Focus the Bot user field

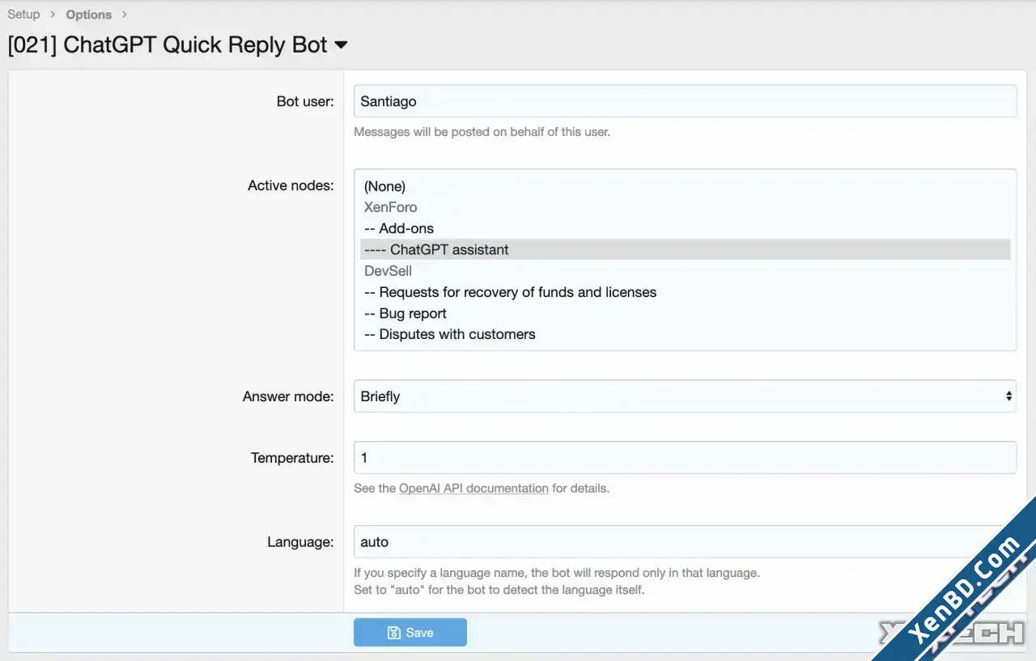(x=685, y=102)
